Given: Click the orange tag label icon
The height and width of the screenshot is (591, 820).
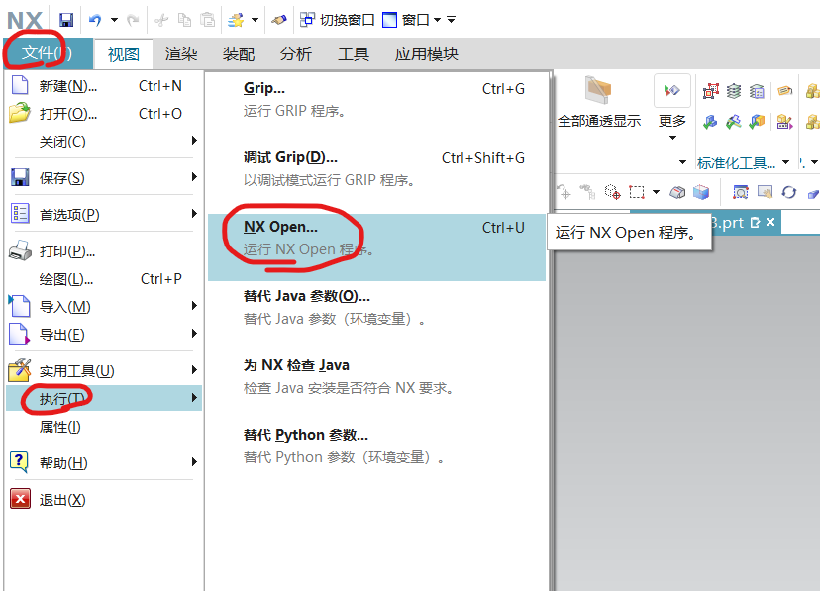Looking at the screenshot, I should pos(784,91).
